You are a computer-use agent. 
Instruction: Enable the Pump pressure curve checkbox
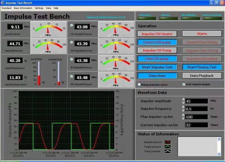139,84
